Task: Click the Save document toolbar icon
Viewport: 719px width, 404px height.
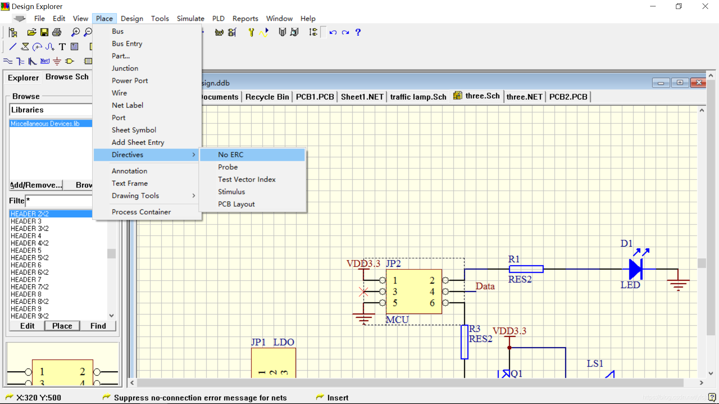Action: (x=44, y=33)
